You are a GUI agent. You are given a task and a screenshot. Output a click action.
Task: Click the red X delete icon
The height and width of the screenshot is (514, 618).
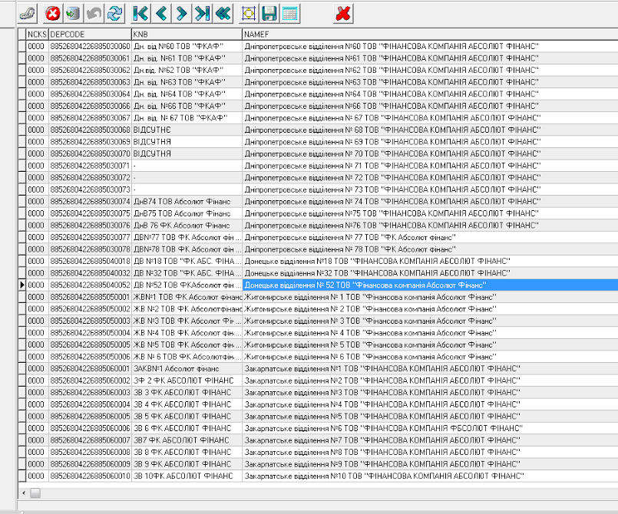(x=343, y=14)
